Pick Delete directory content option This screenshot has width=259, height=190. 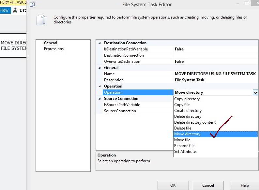[216, 122]
